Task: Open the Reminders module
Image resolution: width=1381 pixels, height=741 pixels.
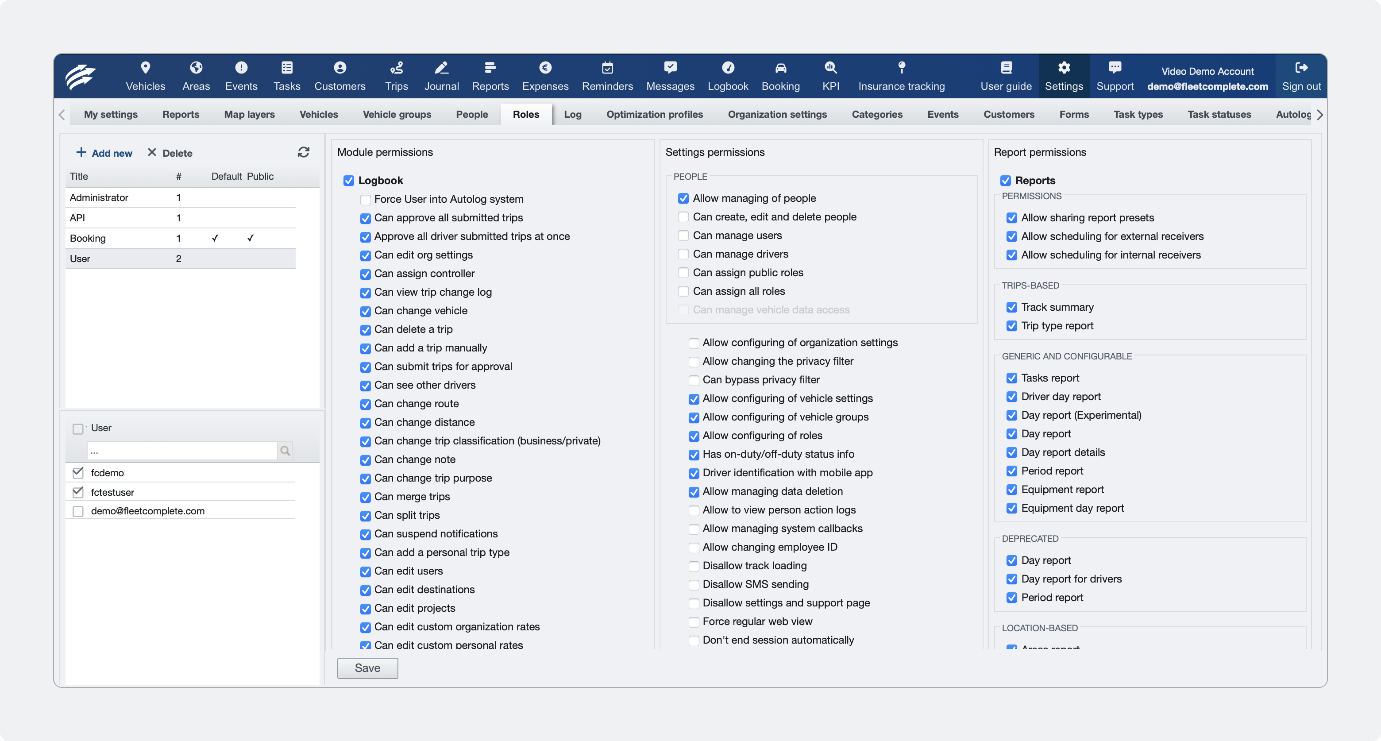Action: pyautogui.click(x=607, y=76)
